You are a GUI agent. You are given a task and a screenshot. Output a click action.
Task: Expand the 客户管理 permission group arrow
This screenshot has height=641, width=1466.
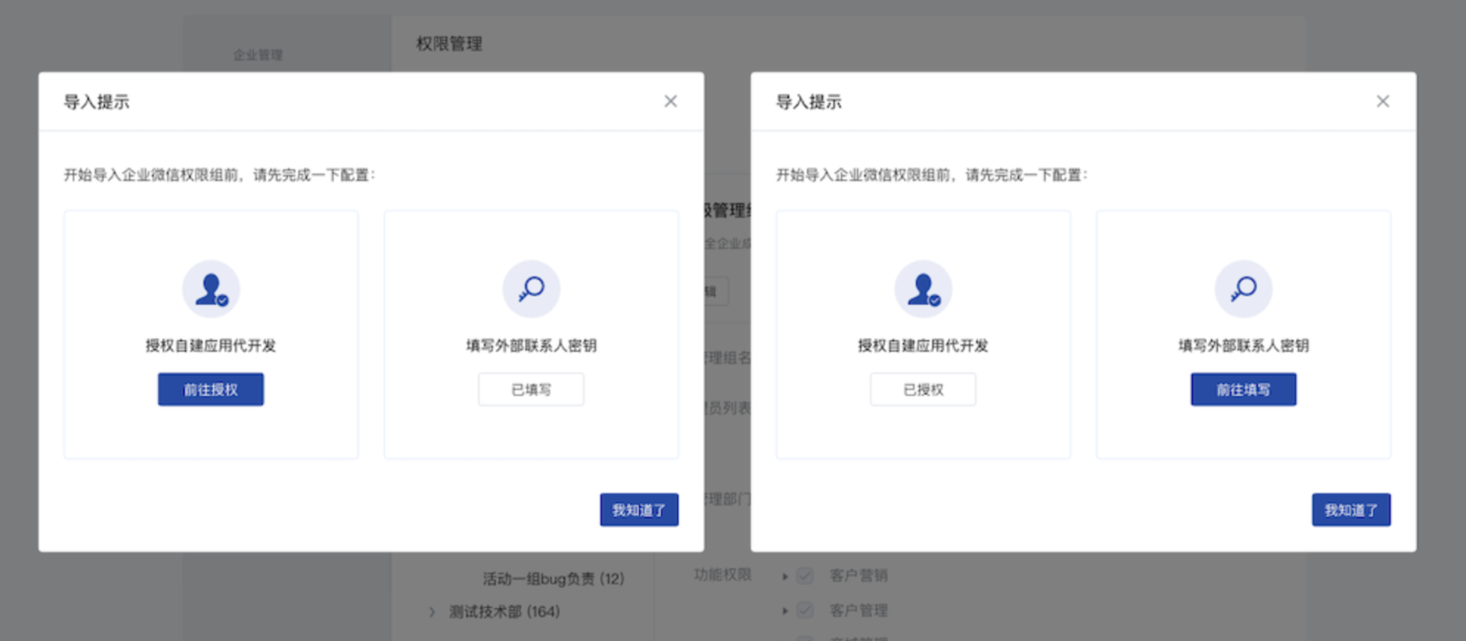(785, 611)
